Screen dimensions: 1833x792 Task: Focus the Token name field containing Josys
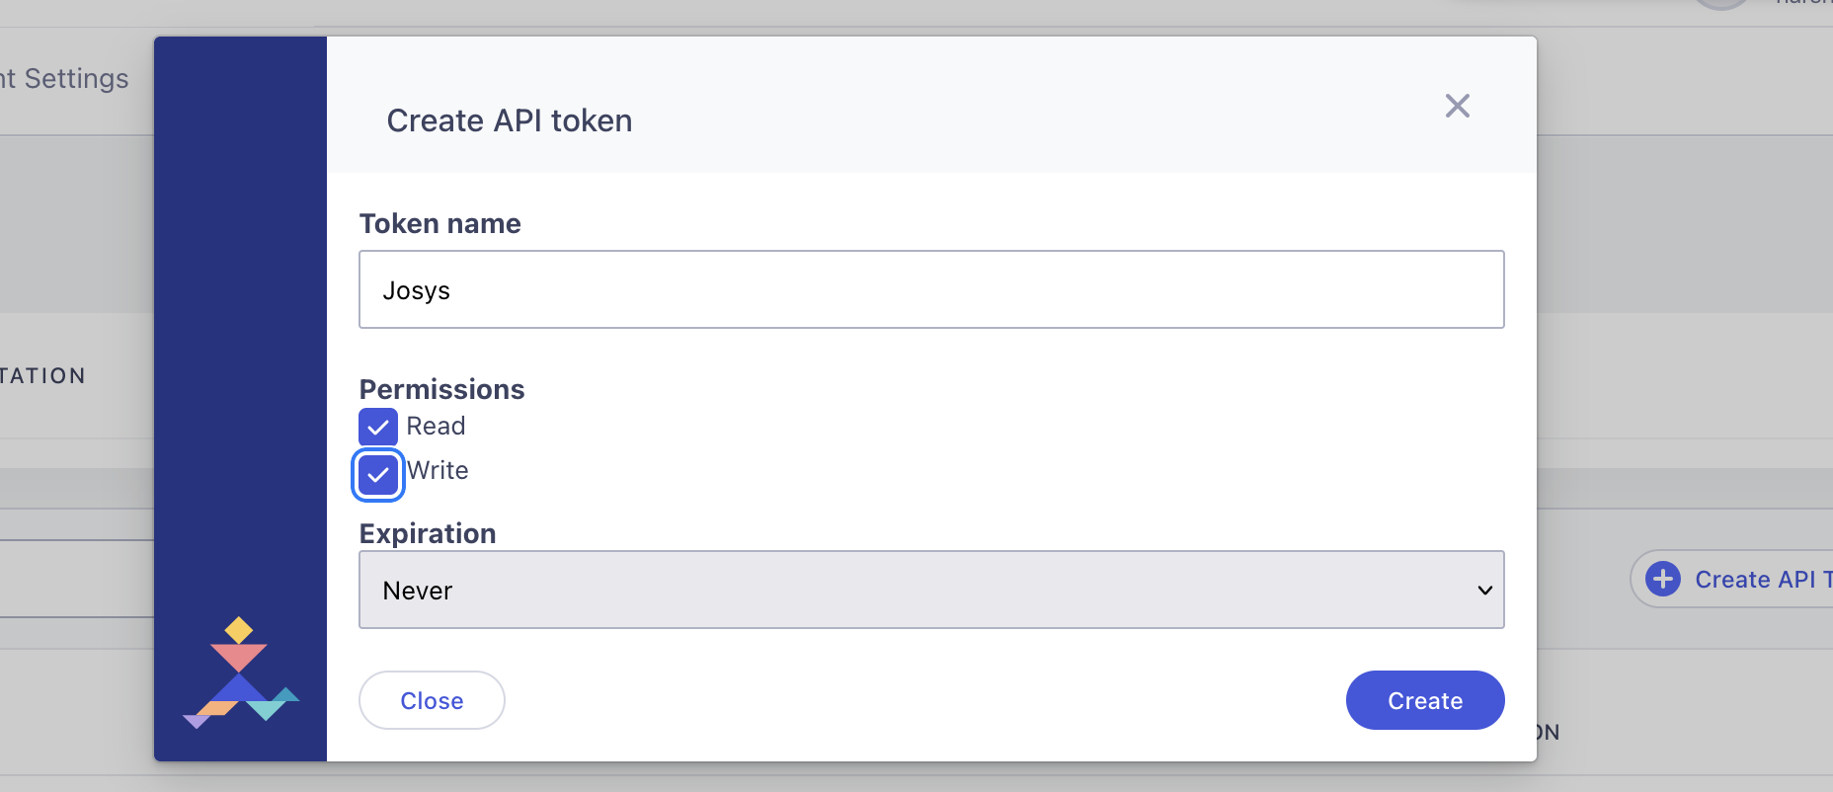(x=930, y=289)
